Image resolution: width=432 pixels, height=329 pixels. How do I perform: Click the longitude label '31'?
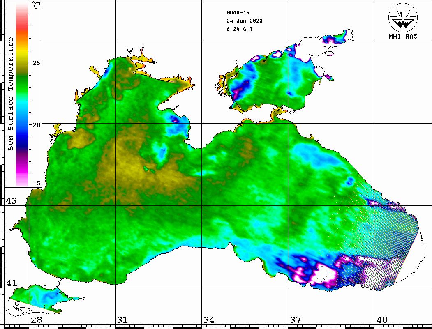point(122,320)
